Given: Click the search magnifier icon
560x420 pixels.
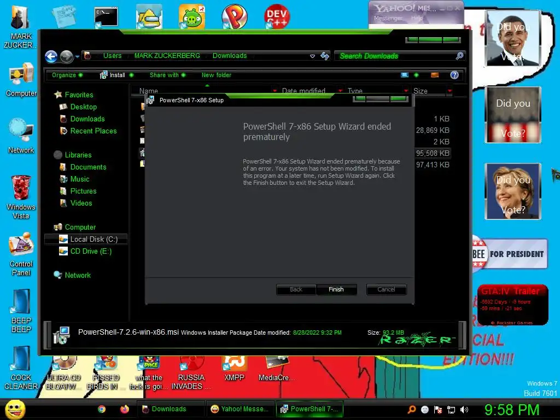Looking at the screenshot, I should 459,56.
